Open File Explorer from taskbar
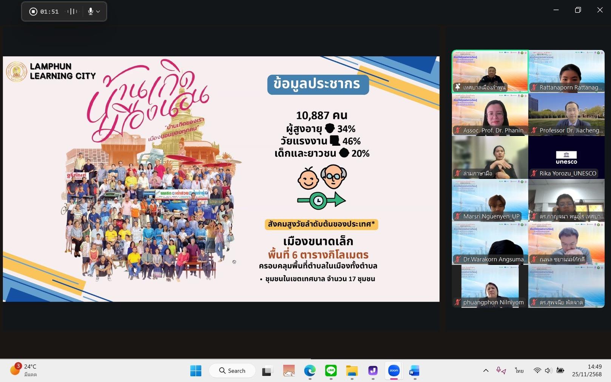The width and height of the screenshot is (611, 382). (352, 371)
